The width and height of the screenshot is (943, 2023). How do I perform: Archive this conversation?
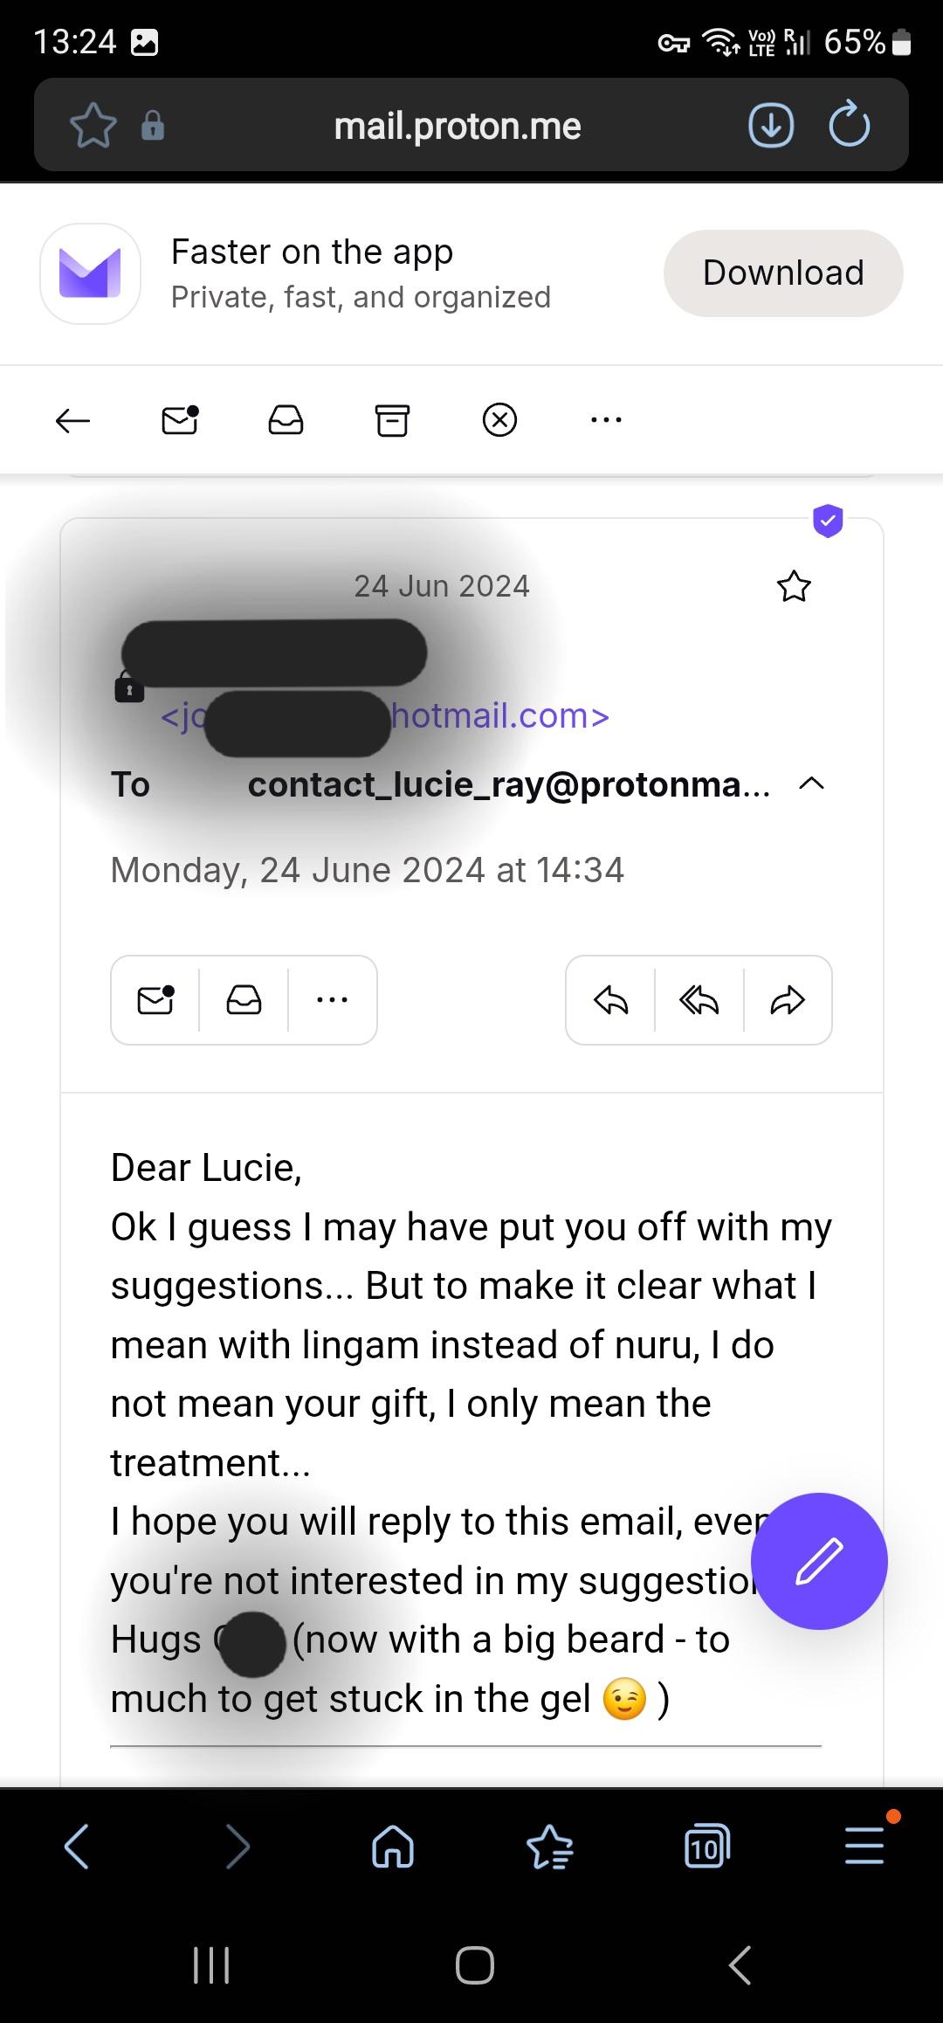pos(392,420)
